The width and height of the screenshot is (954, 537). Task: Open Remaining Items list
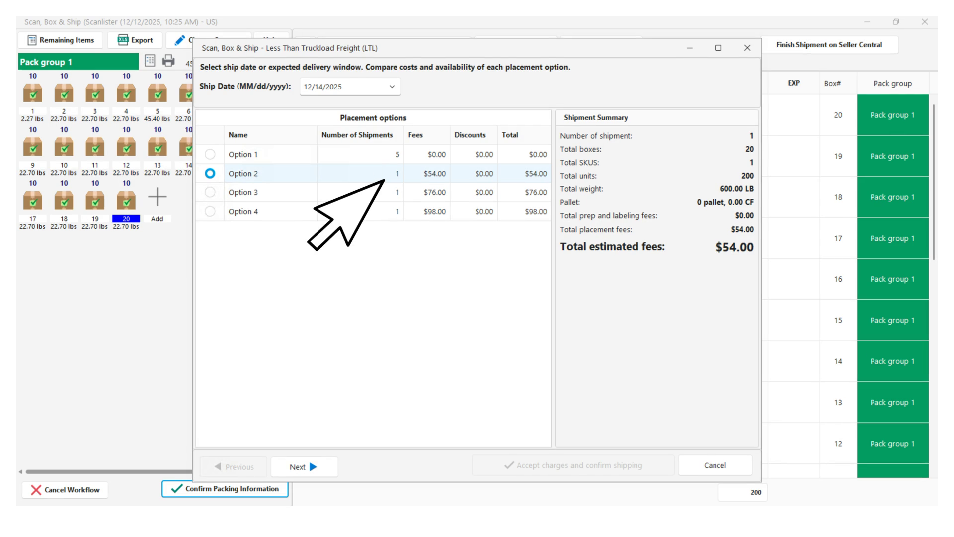pos(61,40)
